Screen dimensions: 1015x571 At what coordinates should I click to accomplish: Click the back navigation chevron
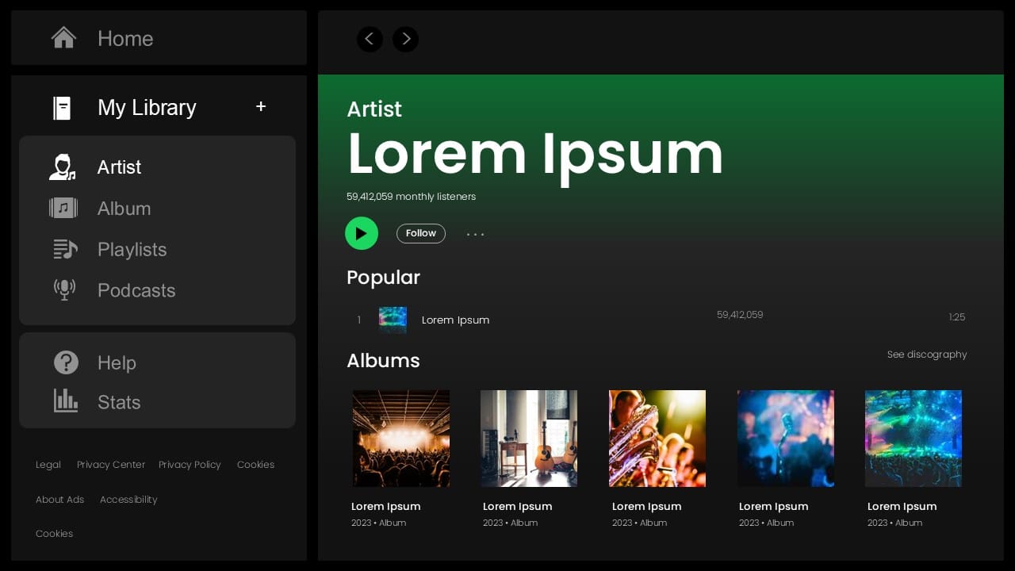tap(370, 39)
